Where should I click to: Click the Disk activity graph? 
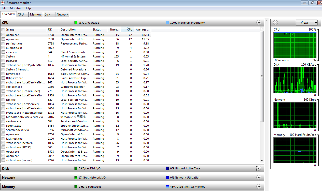point(295,80)
